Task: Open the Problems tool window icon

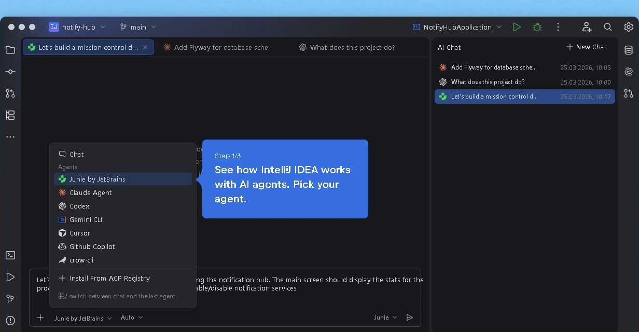Action: [10, 321]
